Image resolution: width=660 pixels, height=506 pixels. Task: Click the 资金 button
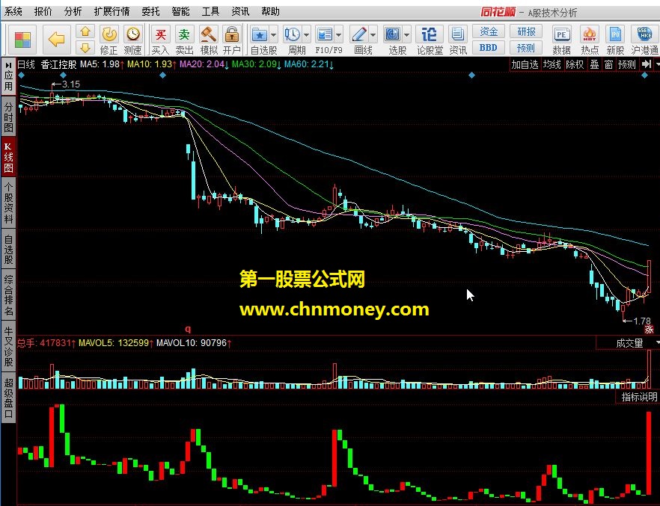click(488, 31)
